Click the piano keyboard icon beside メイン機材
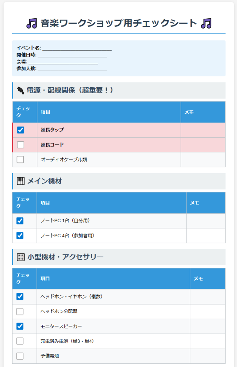237x367 pixels. (21, 181)
